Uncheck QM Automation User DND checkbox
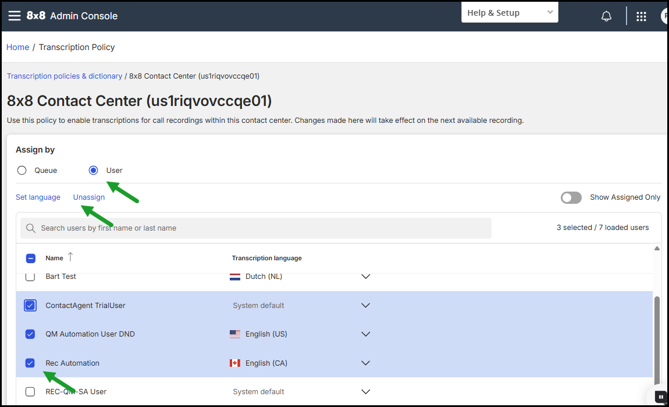The image size is (669, 407). 30,334
